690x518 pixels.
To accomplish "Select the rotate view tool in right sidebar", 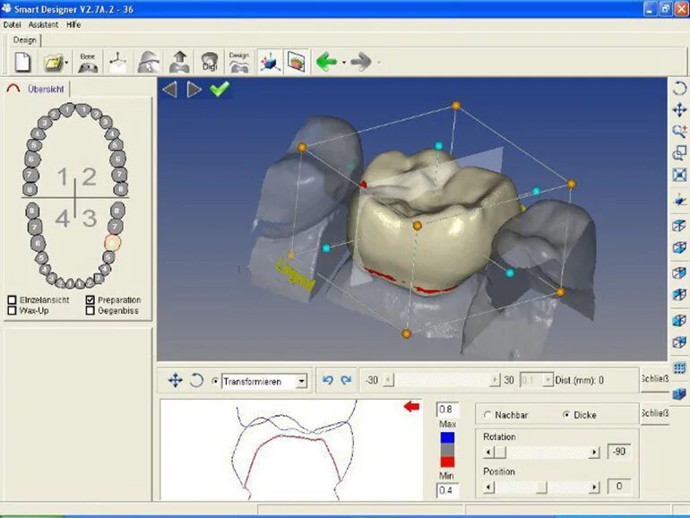I will click(x=679, y=88).
